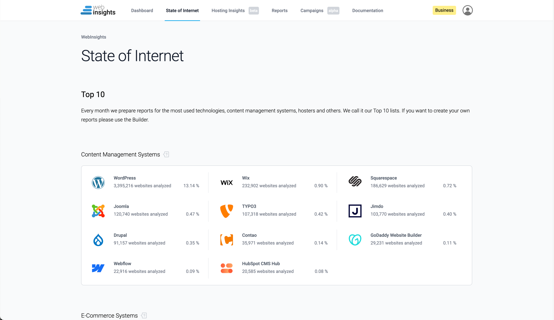The height and width of the screenshot is (320, 554).
Task: Click the yellow Business plan button
Action: pyautogui.click(x=444, y=10)
